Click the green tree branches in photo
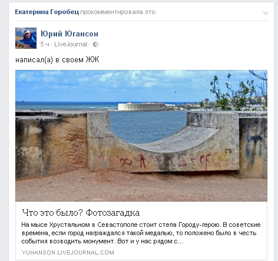278x261 pixels. 239,92
